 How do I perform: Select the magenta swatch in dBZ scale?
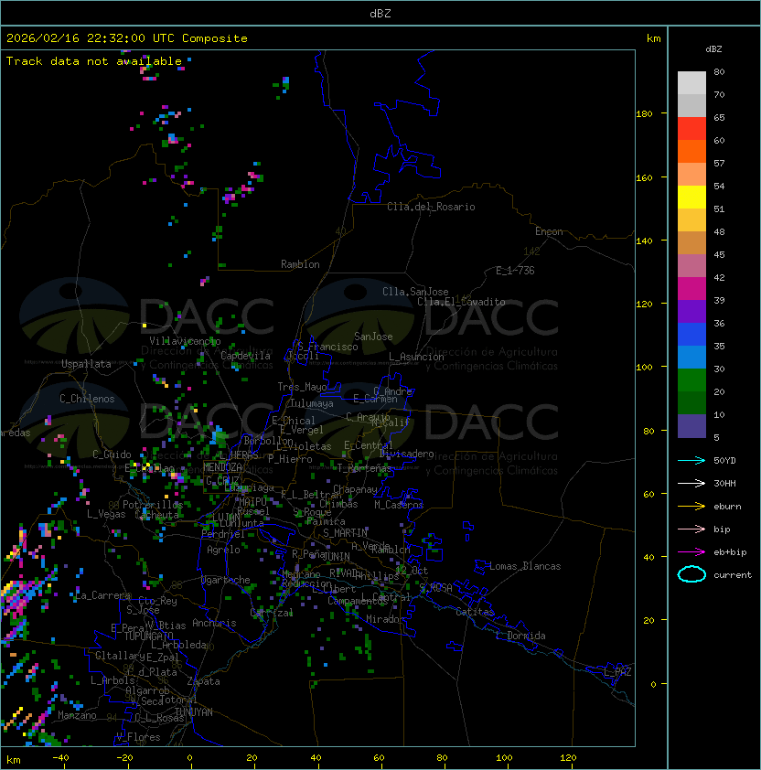[691, 288]
